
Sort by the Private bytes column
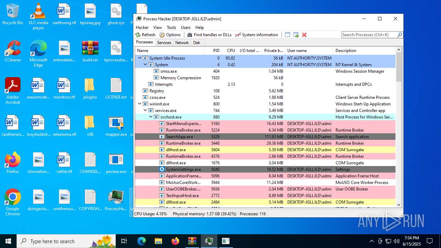tap(273, 51)
